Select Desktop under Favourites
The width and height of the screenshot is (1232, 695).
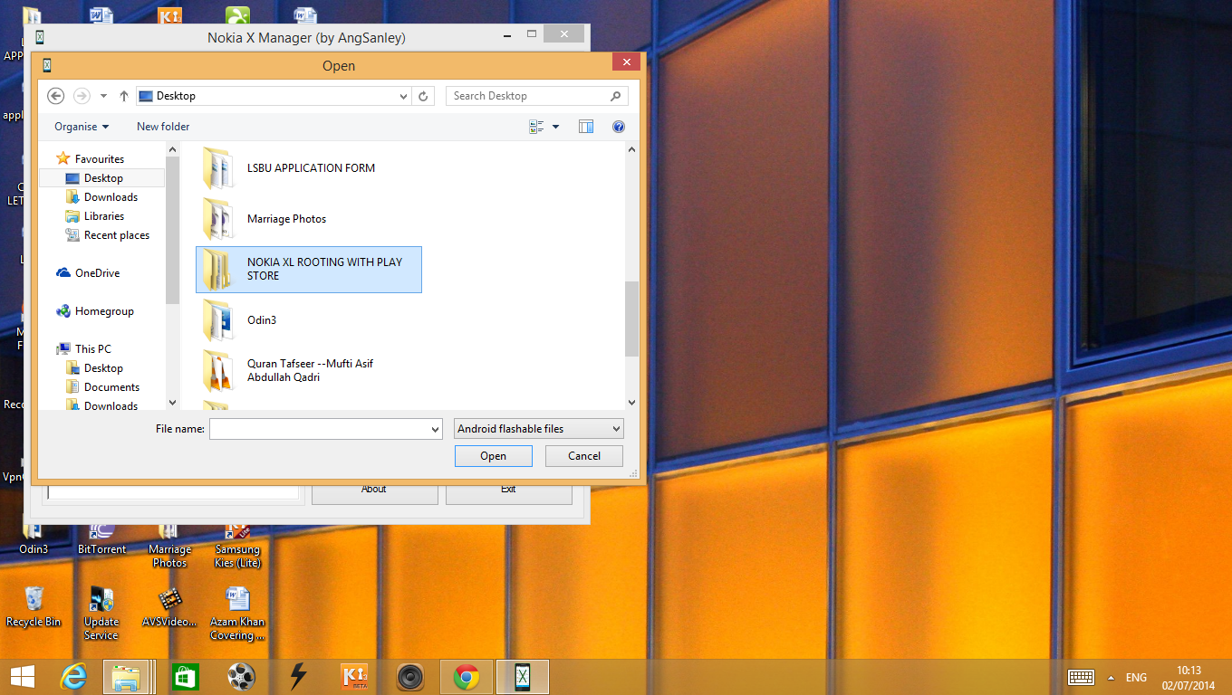[x=103, y=178]
